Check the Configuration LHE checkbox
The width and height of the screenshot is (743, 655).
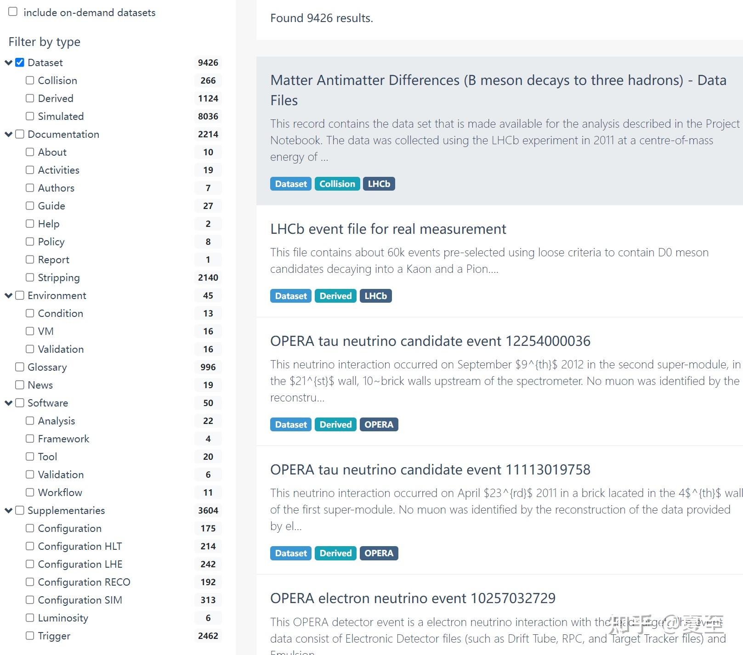(x=30, y=564)
